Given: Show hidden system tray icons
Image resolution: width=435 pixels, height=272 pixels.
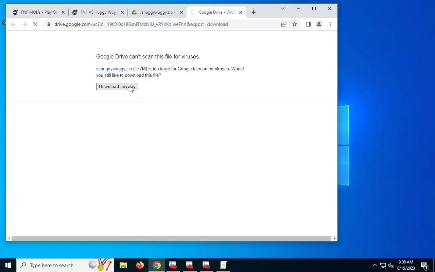Looking at the screenshot, I should (375, 265).
